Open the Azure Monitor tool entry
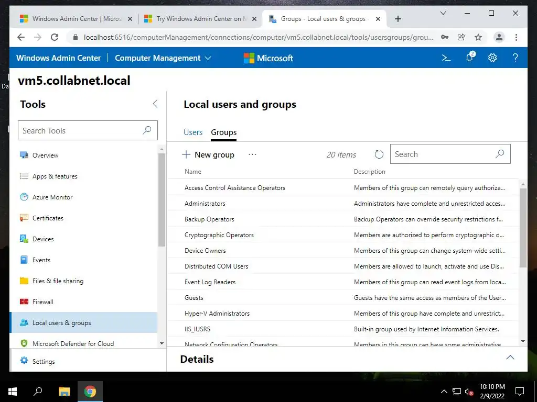Image resolution: width=537 pixels, height=402 pixels. pos(83,197)
